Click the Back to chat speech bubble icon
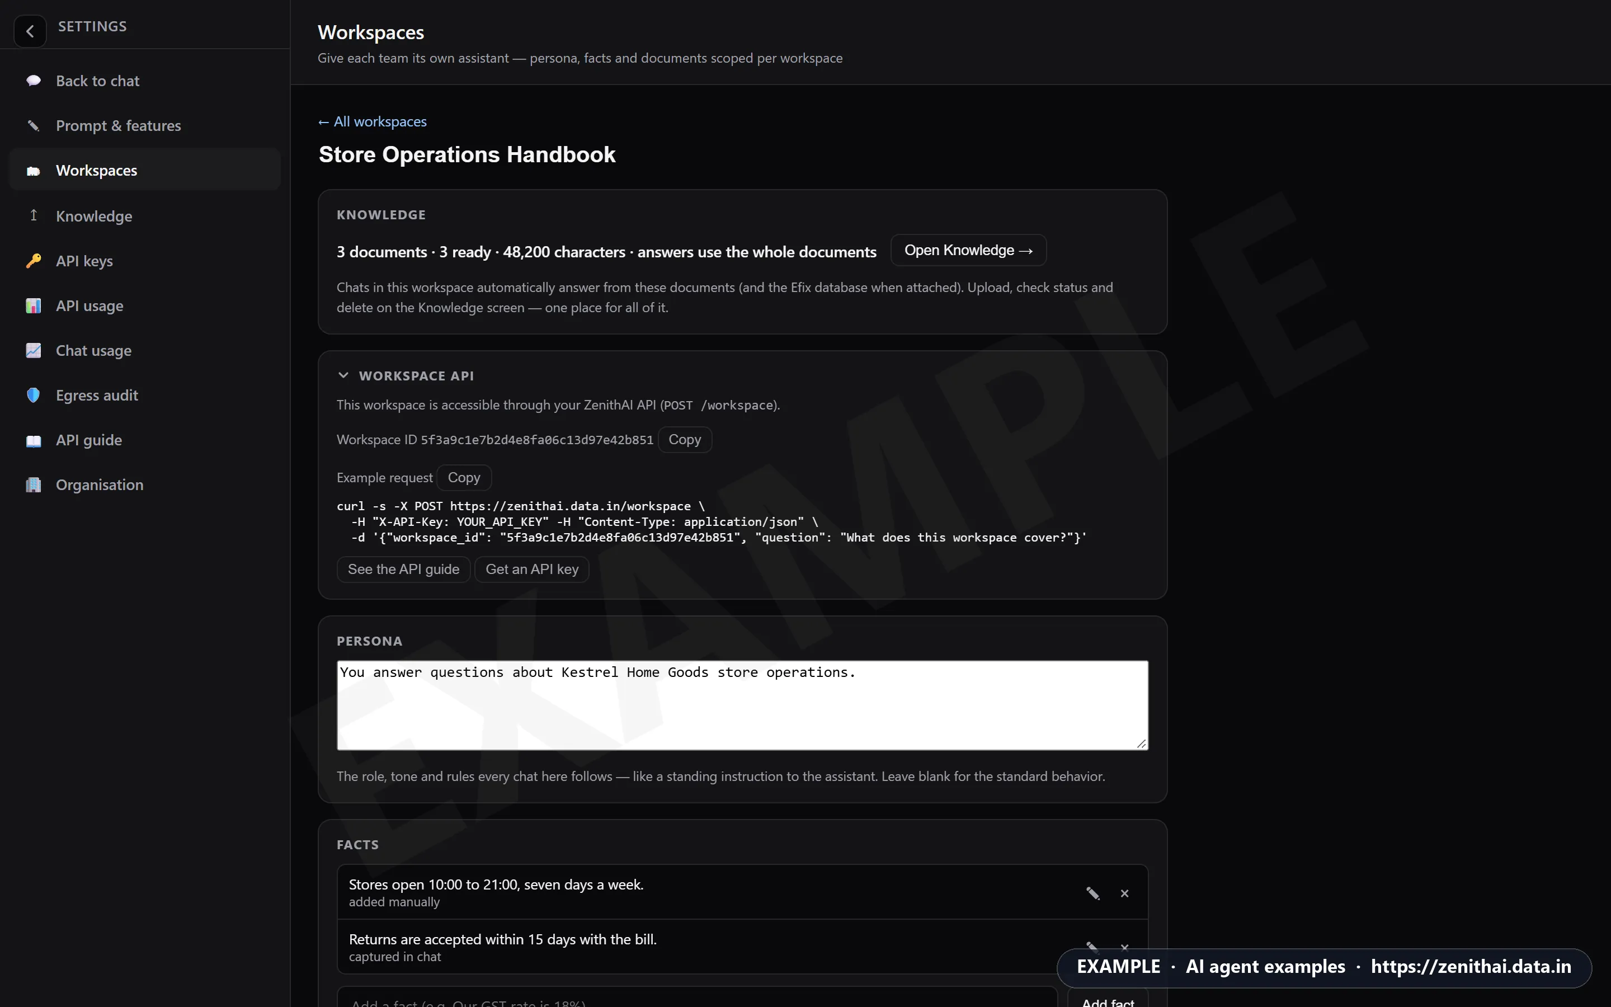The image size is (1611, 1007). [x=34, y=81]
